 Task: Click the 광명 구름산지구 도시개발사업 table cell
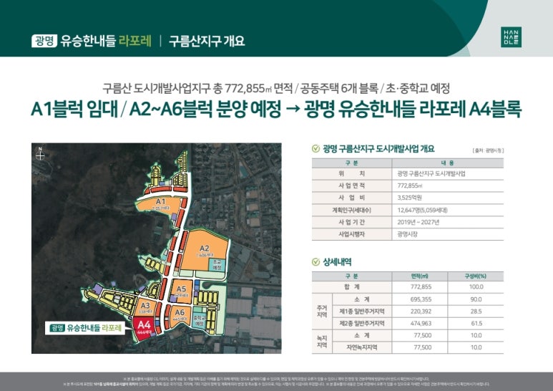[x=448, y=173]
